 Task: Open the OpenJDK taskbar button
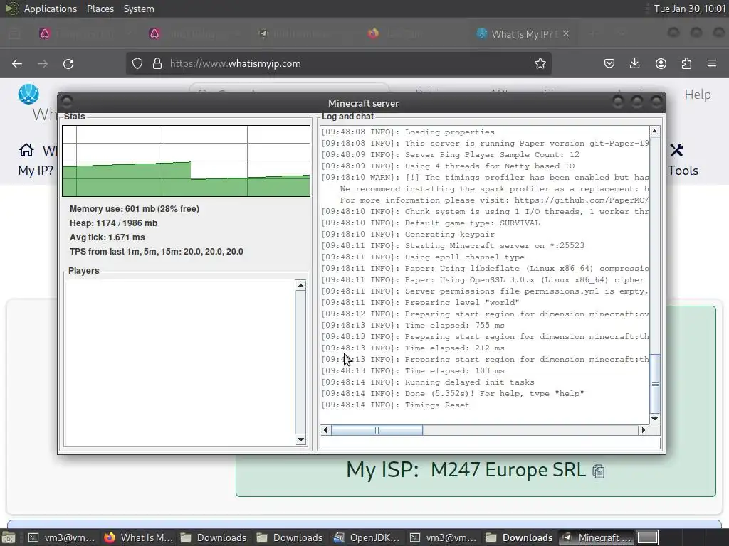(367, 537)
